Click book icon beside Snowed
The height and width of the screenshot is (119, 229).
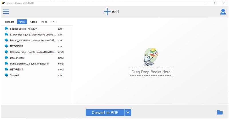(6, 75)
